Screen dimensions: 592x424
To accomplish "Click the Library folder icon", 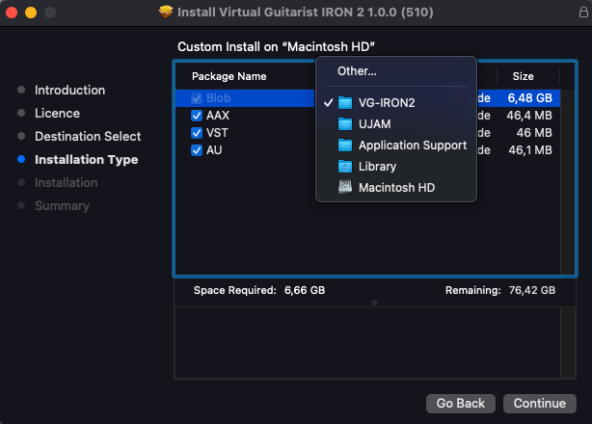I will (x=346, y=167).
